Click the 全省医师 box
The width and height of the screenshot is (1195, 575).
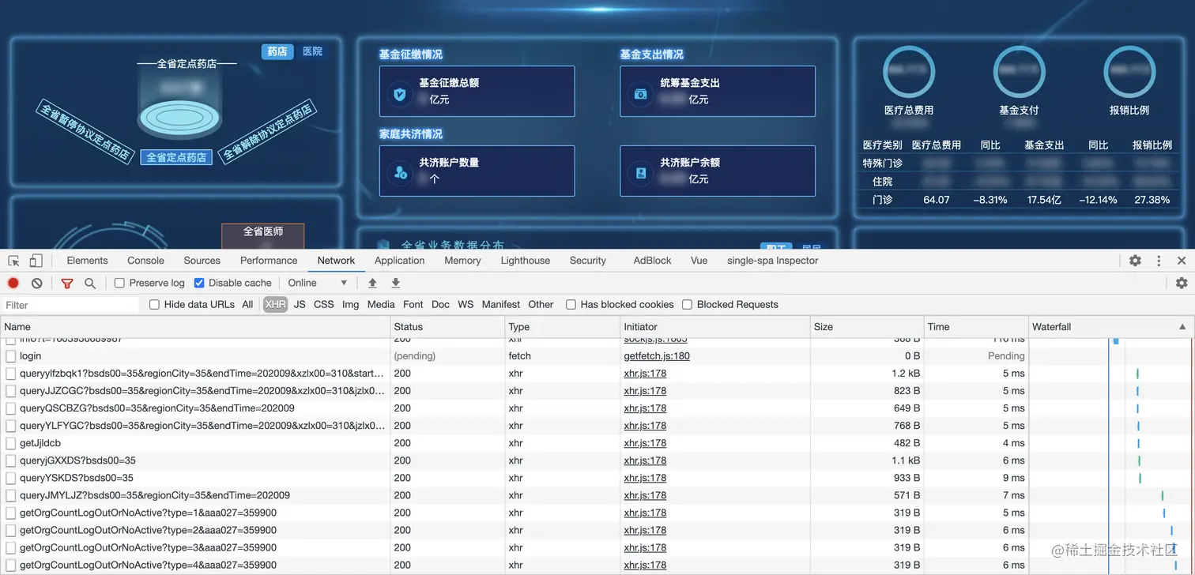263,235
